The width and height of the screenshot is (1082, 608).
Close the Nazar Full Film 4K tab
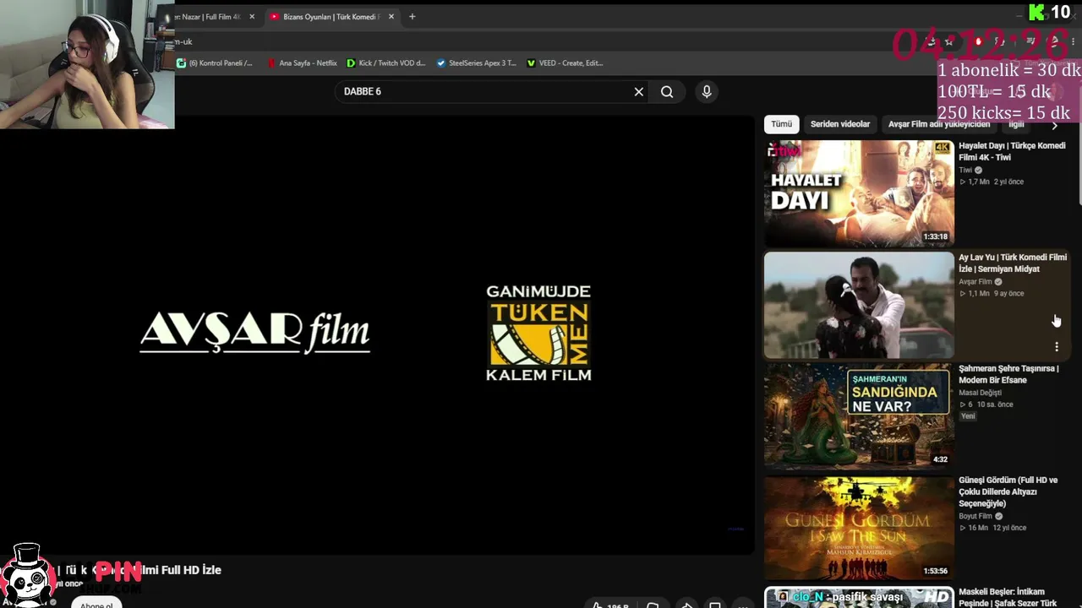[x=252, y=17]
